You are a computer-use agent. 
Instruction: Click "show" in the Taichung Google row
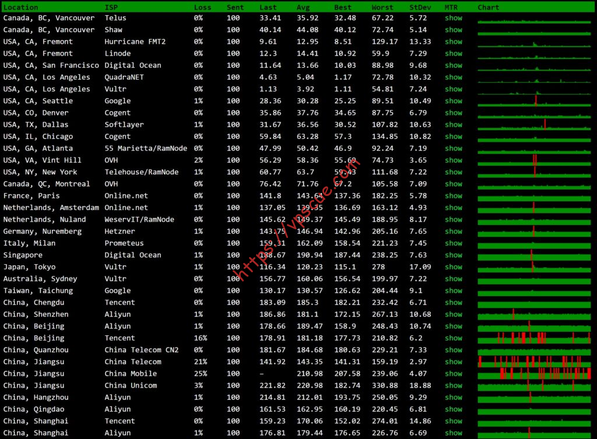454,290
